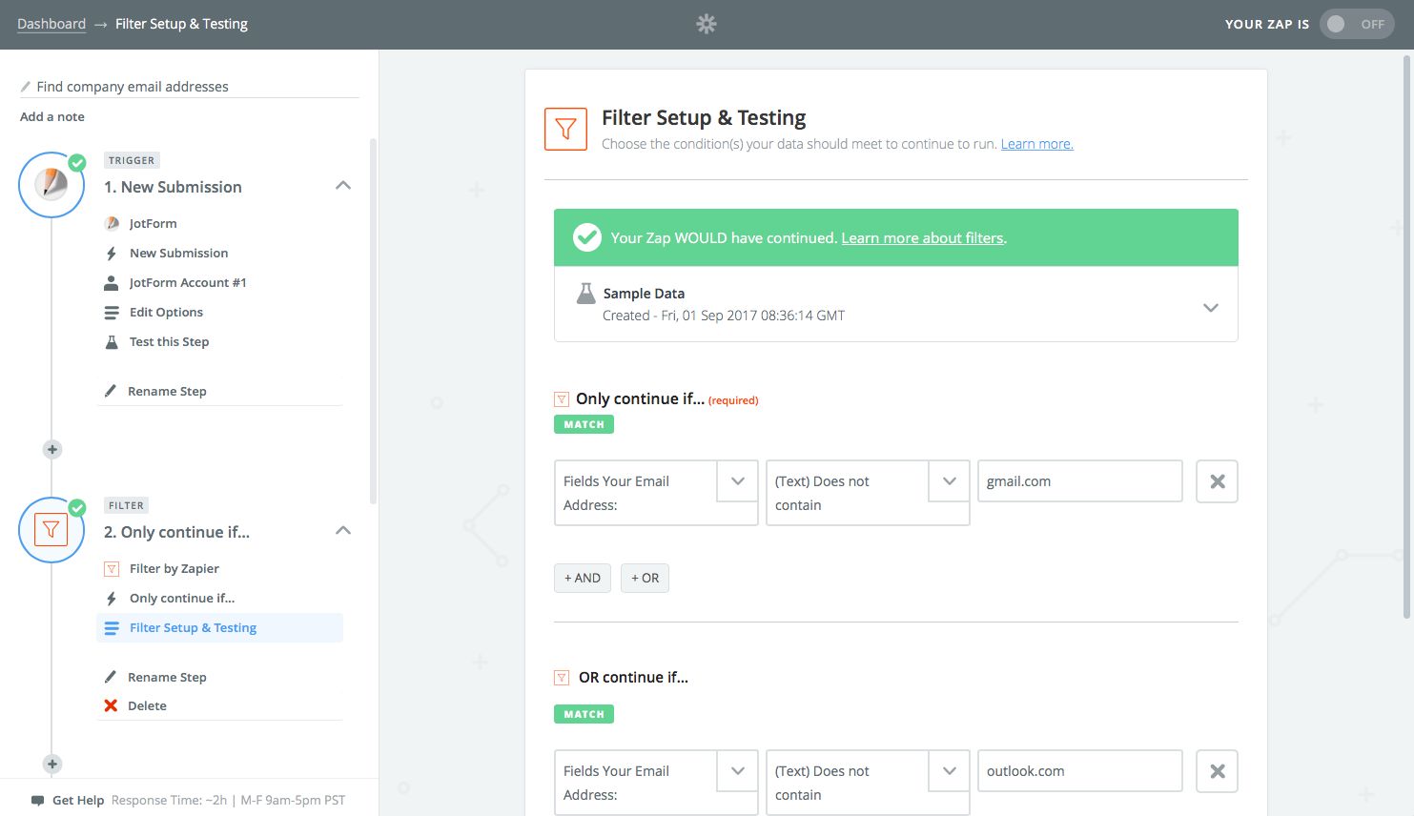Screen dimensions: 1414x816
Task: Click the + AND button
Action: point(583,578)
